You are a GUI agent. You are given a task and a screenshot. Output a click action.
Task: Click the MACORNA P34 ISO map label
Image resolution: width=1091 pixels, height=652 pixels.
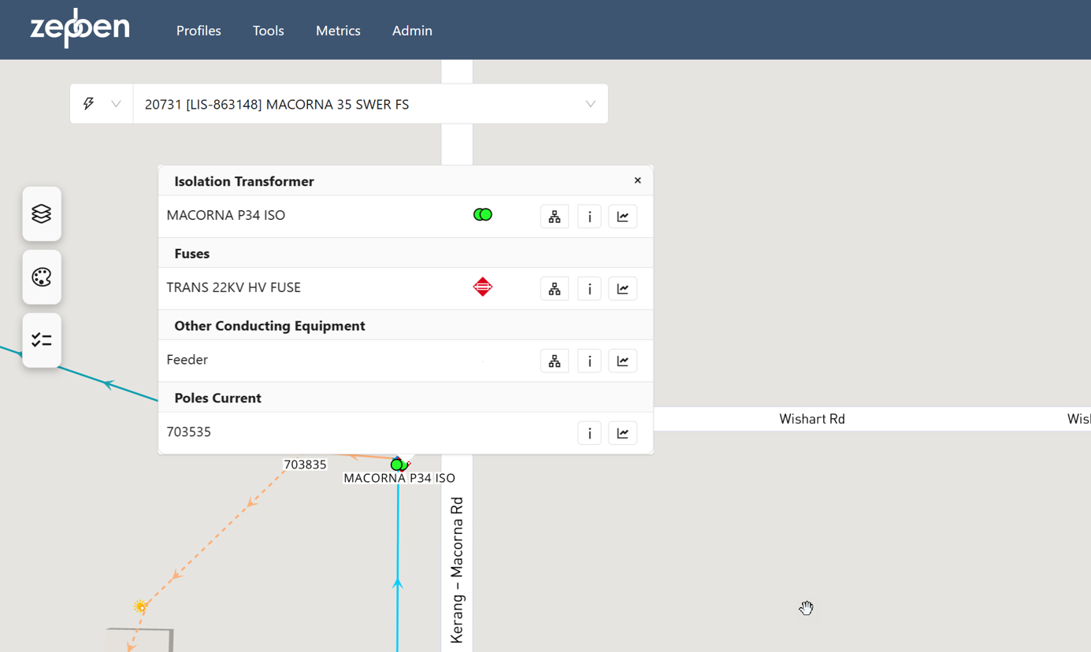[399, 478]
